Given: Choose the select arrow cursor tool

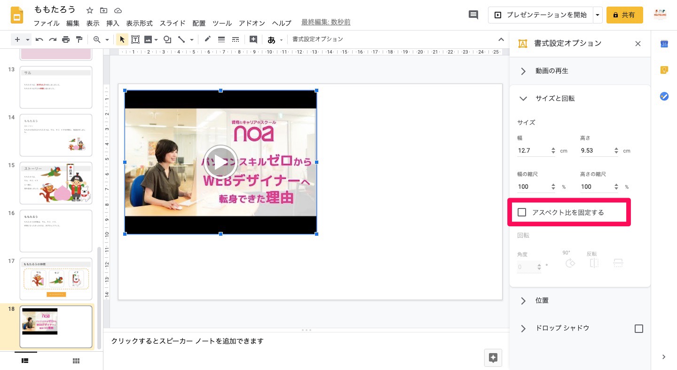Looking at the screenshot, I should click(x=122, y=39).
